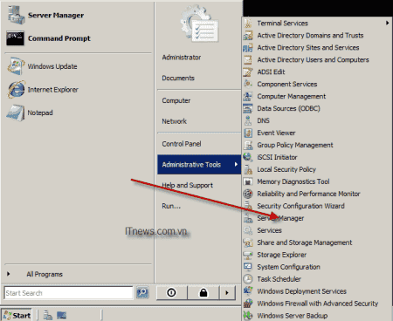Image resolution: width=393 pixels, height=321 pixels.
Task: Select Windows Deployment Services entry
Action: (x=301, y=291)
